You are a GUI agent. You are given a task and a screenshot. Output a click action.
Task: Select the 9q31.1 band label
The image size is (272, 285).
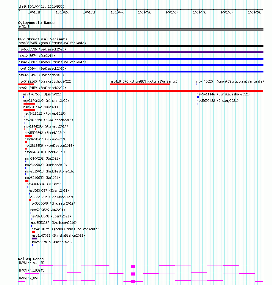[x=24, y=26]
